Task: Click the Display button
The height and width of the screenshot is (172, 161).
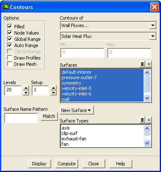Action: click(40, 164)
